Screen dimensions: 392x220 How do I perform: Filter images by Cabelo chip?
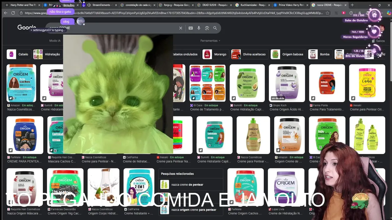19,54
